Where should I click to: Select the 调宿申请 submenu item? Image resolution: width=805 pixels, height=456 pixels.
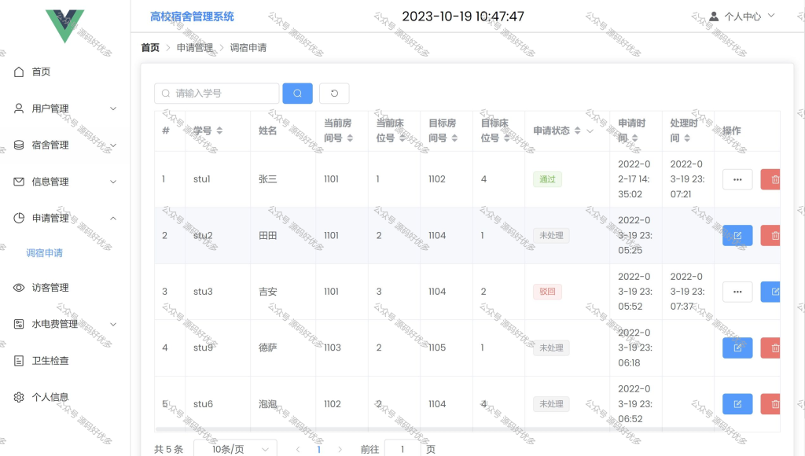click(44, 252)
